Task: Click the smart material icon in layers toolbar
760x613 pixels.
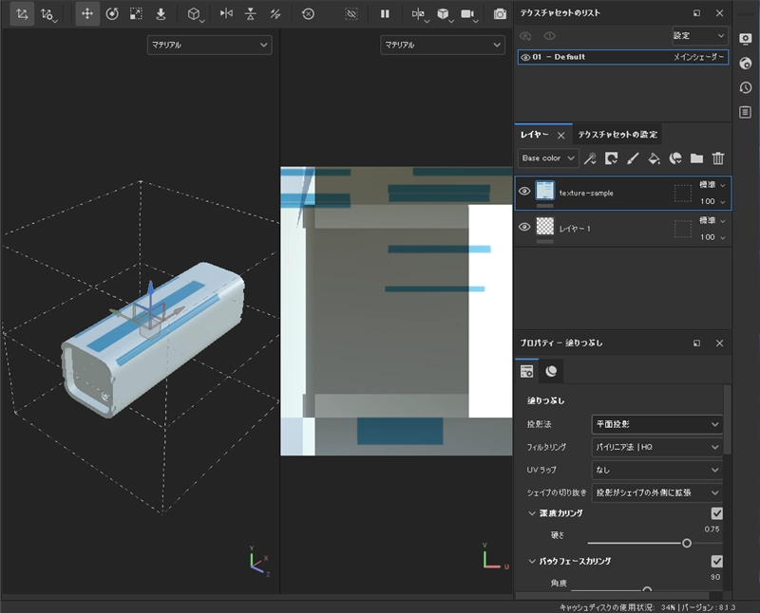Action: click(x=675, y=158)
